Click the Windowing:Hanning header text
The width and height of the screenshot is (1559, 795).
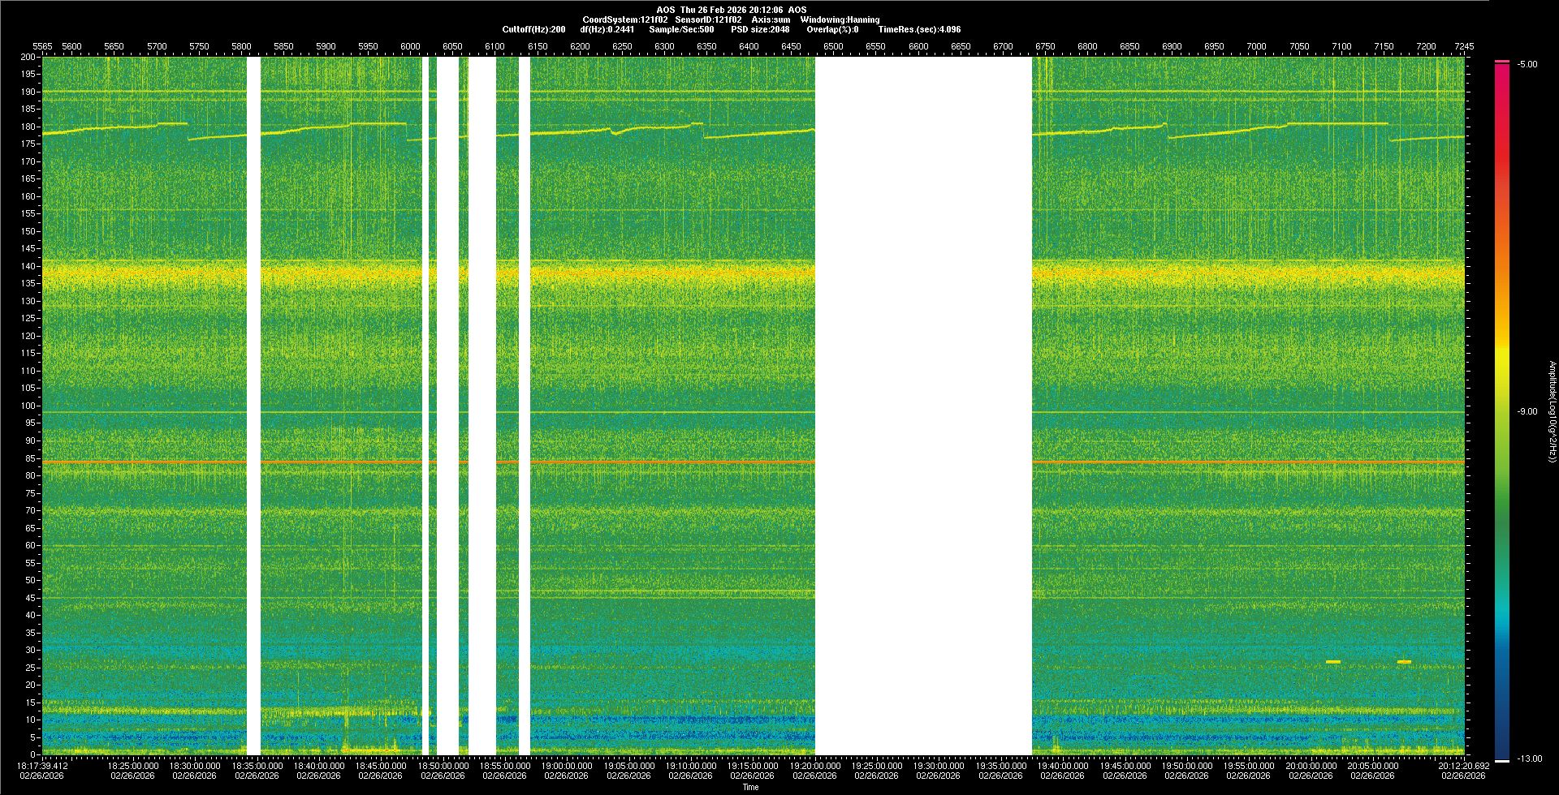pyautogui.click(x=840, y=19)
